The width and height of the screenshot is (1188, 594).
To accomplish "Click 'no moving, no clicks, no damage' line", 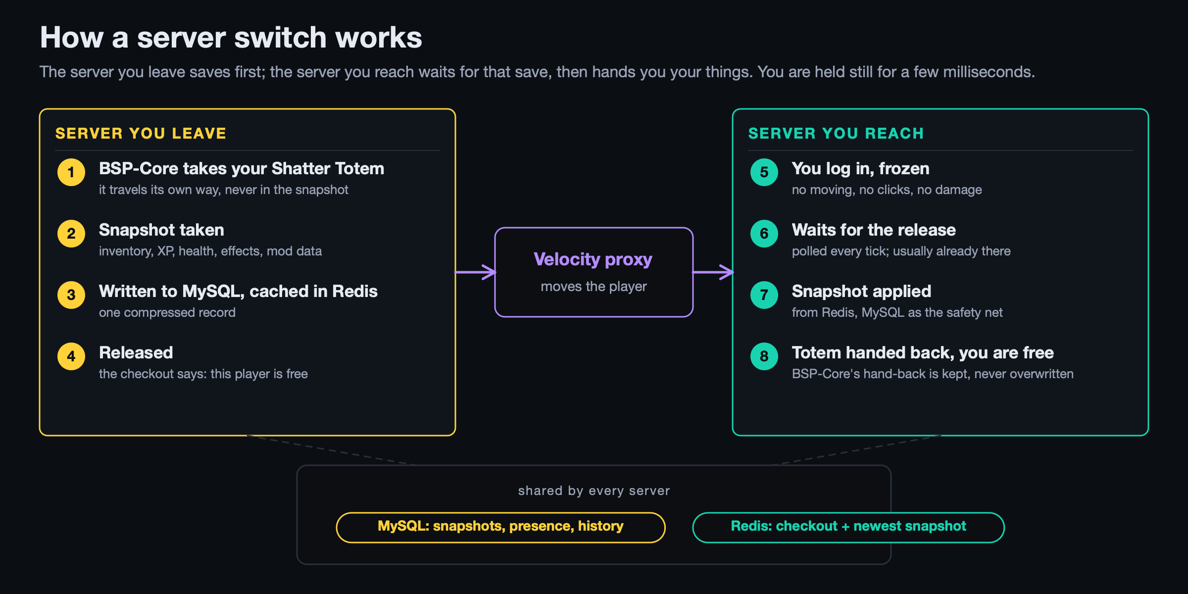I will click(x=887, y=190).
